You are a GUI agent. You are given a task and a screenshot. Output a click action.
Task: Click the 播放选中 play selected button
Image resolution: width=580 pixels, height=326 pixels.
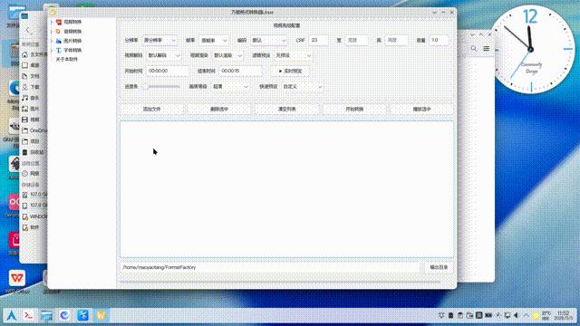pos(421,109)
